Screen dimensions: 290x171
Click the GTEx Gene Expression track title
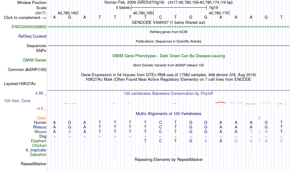coord(169,75)
